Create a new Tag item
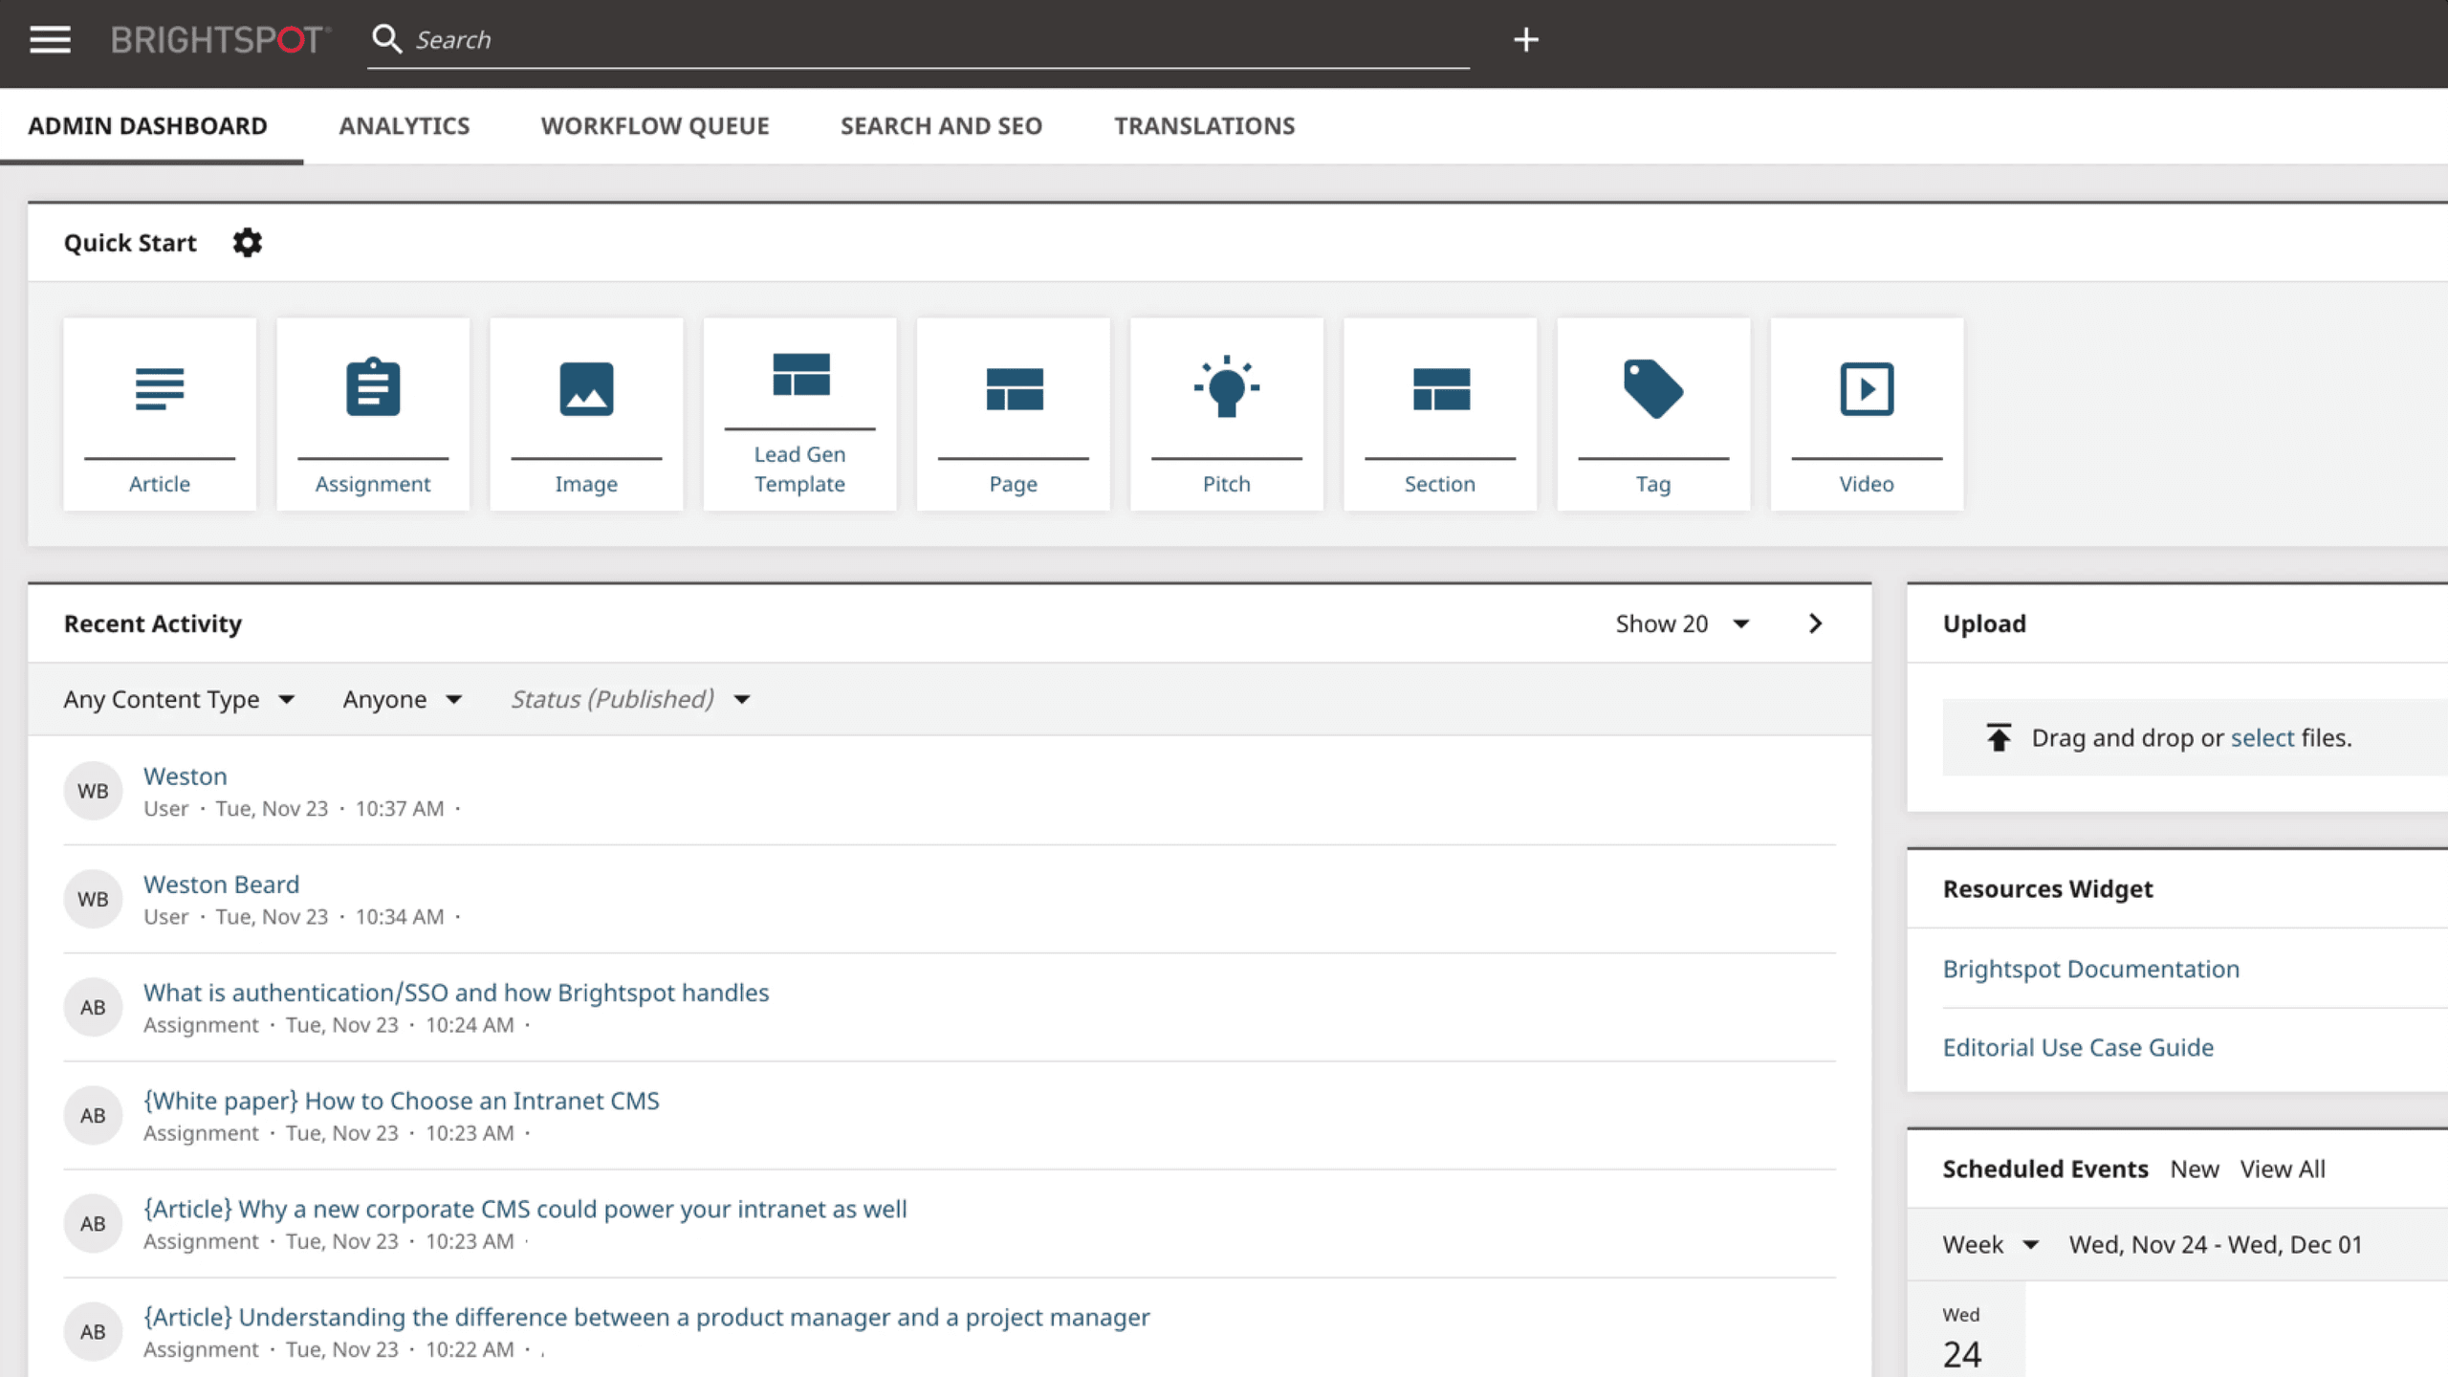 coord(1653,414)
